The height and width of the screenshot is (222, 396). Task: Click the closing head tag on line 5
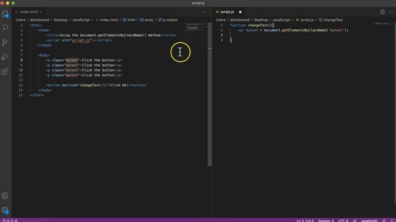point(45,45)
